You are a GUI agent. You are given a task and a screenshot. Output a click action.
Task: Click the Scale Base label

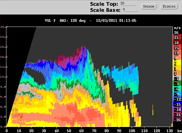click(105, 10)
